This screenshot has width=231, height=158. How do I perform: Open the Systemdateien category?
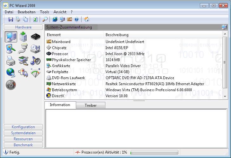coord(23,133)
